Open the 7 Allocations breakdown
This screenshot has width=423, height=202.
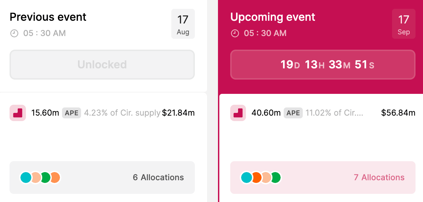(x=379, y=177)
